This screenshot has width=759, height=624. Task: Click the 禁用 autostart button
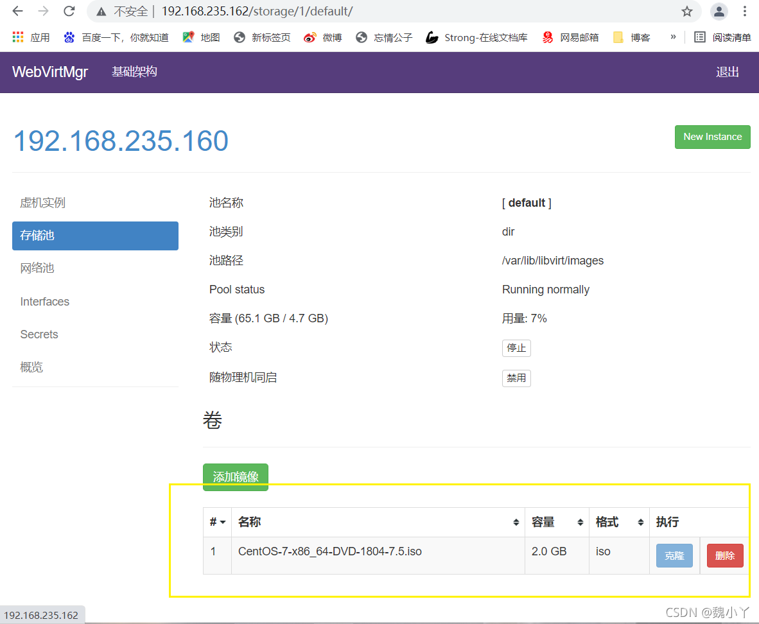516,378
